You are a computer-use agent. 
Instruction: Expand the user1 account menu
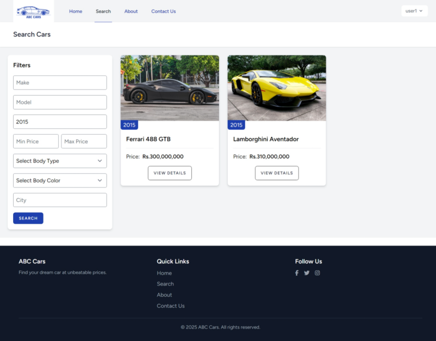[x=414, y=10]
